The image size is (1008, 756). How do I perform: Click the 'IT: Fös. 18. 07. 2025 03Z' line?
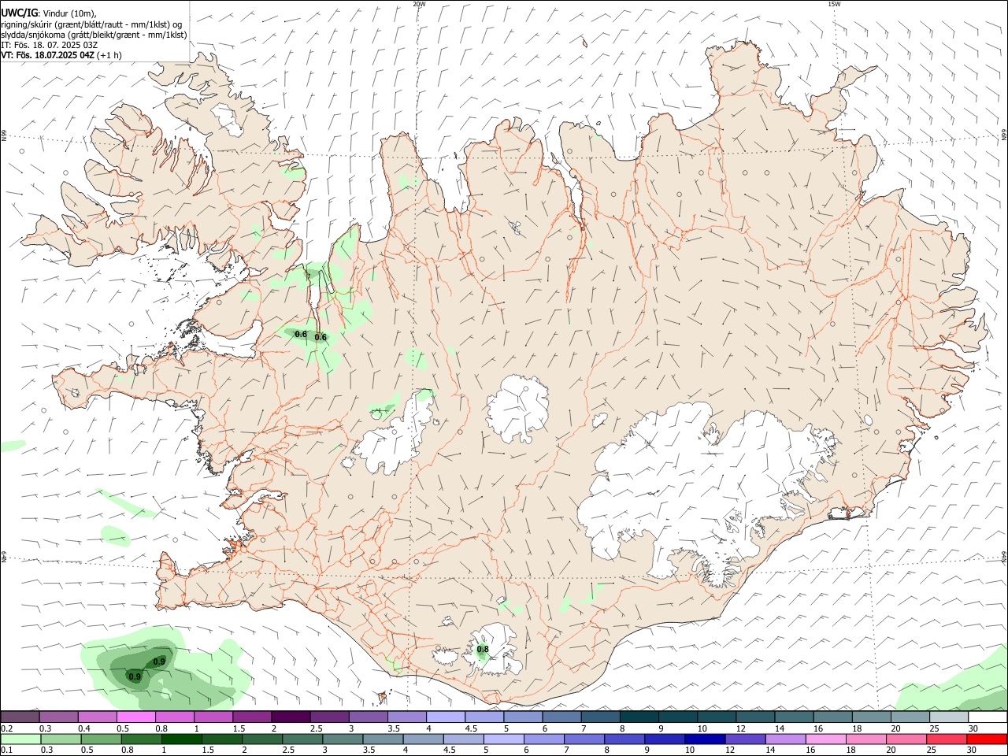coord(50,45)
